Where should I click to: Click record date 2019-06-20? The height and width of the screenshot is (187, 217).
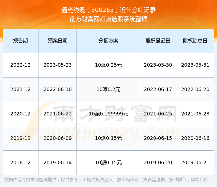(158, 163)
